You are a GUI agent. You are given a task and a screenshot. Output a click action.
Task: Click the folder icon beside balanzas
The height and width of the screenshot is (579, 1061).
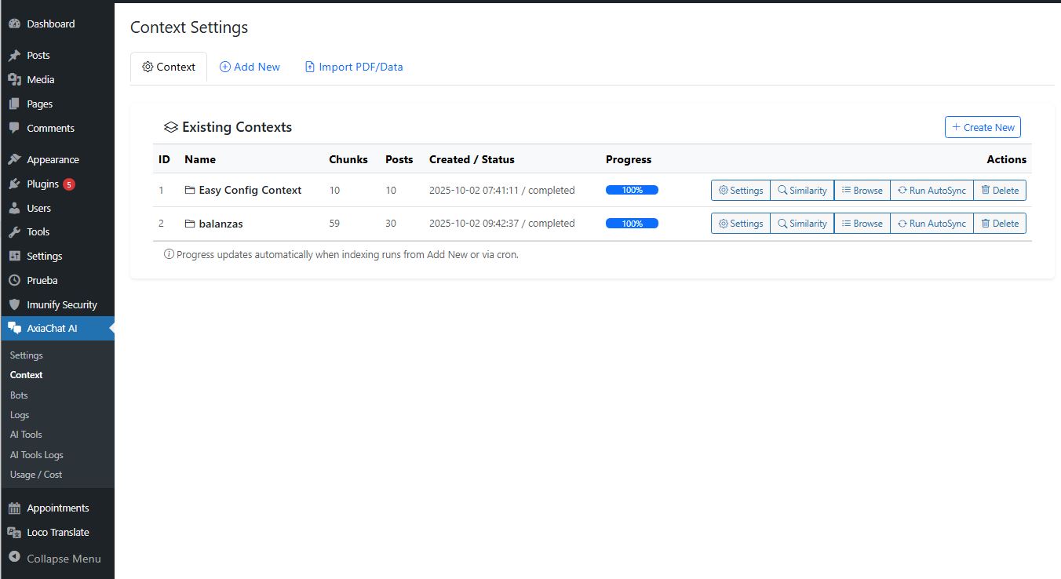coord(188,223)
